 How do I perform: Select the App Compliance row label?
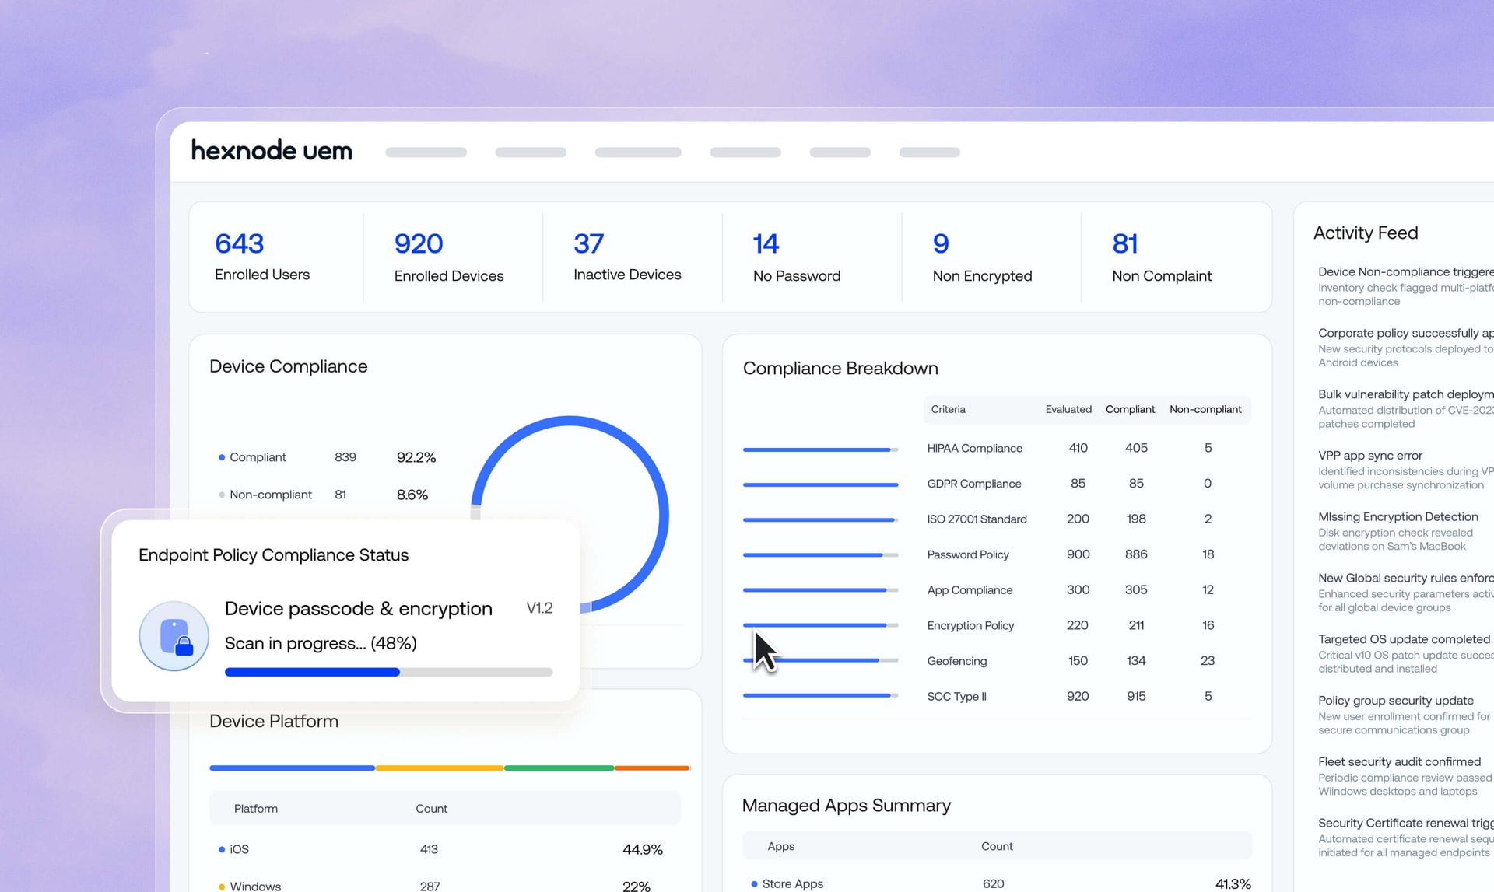[970, 590]
